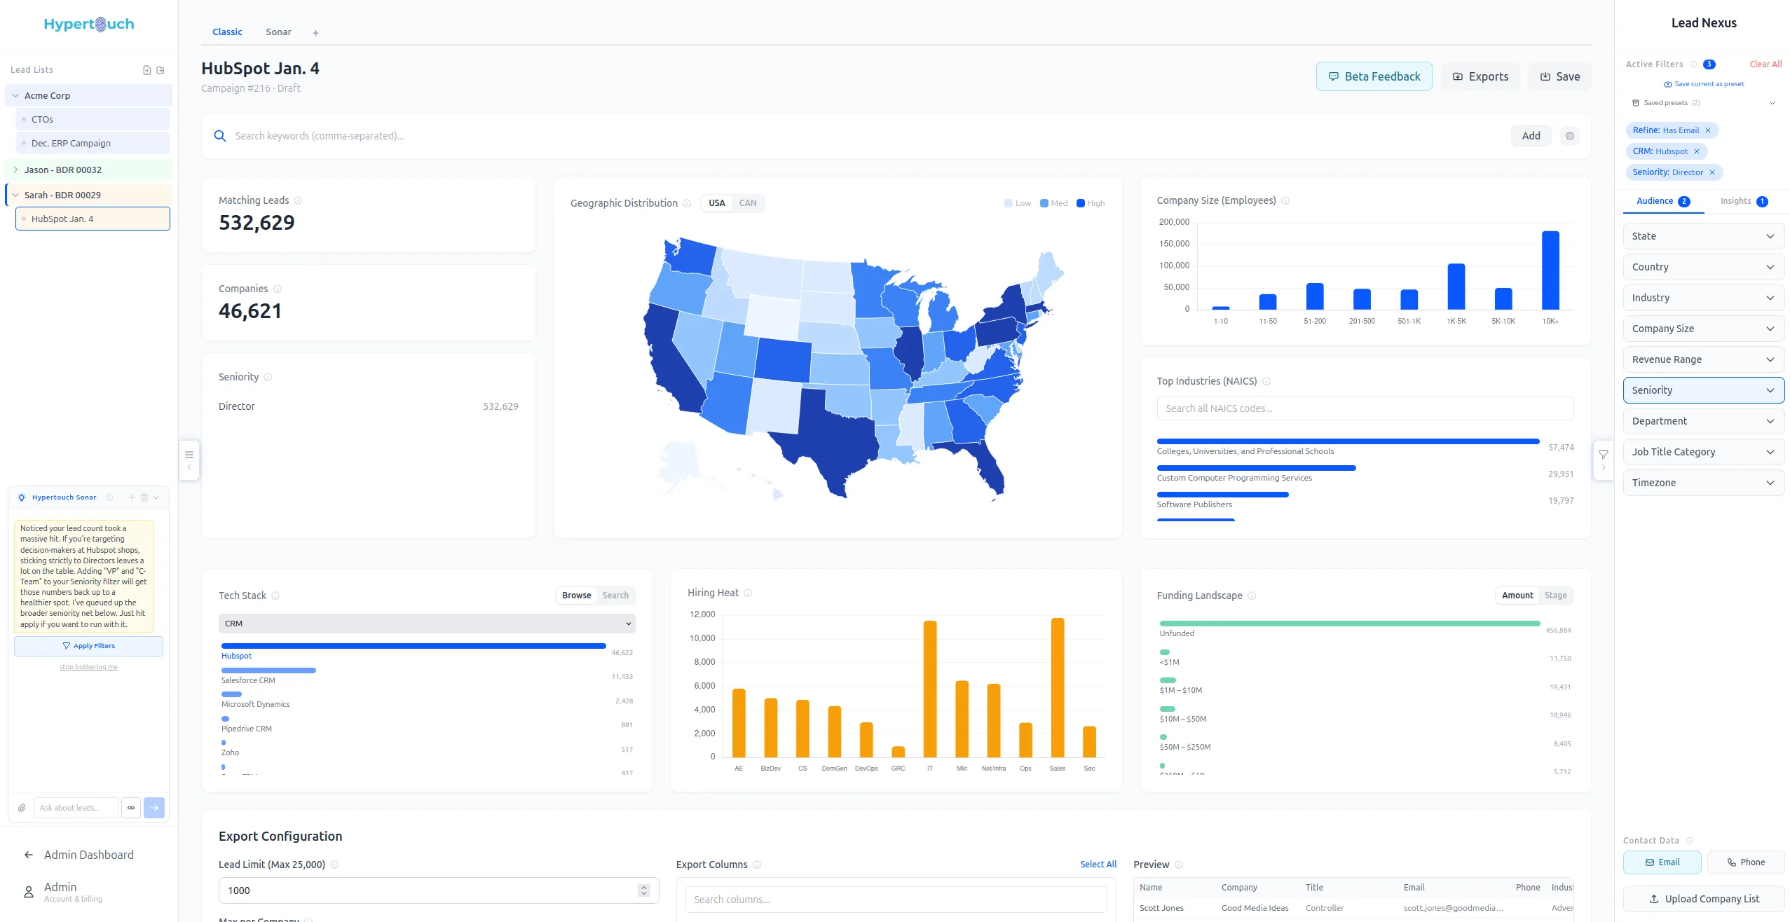Toggle the Email contact data option
Image resolution: width=1790 pixels, height=922 pixels.
point(1662,862)
